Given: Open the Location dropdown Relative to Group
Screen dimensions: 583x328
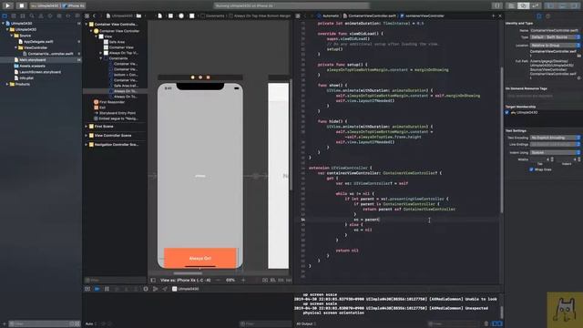Looking at the screenshot, I should (x=555, y=45).
